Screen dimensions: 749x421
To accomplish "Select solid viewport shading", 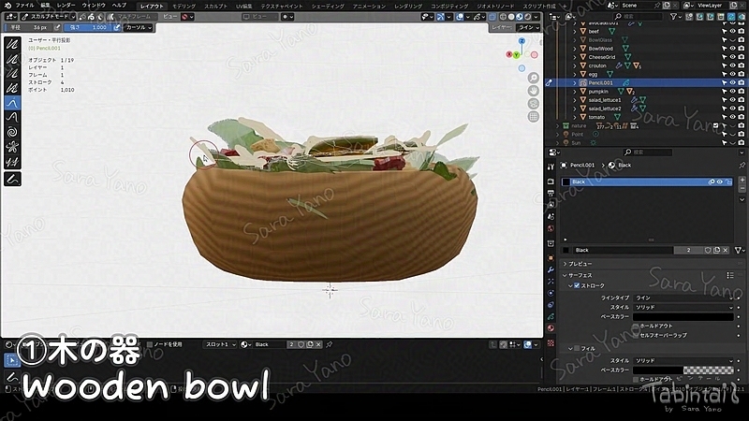I will click(x=511, y=17).
